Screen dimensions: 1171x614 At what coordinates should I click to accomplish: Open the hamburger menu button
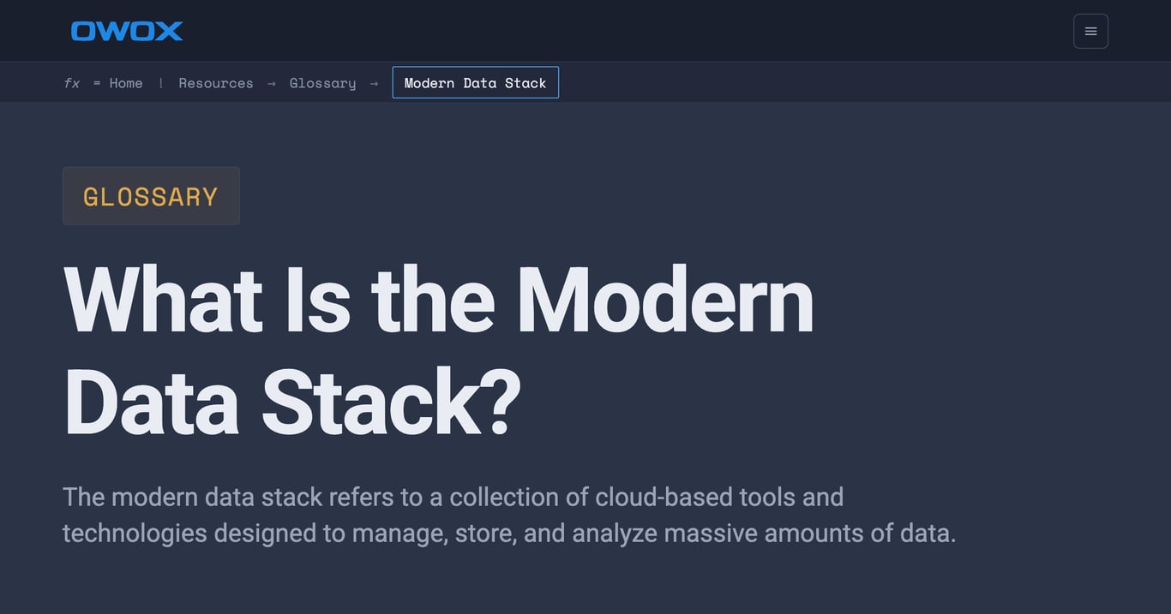pyautogui.click(x=1090, y=31)
